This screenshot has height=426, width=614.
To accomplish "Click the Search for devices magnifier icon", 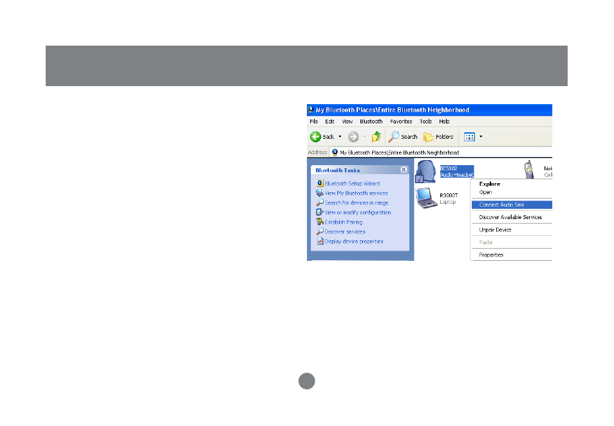I will tap(319, 202).
